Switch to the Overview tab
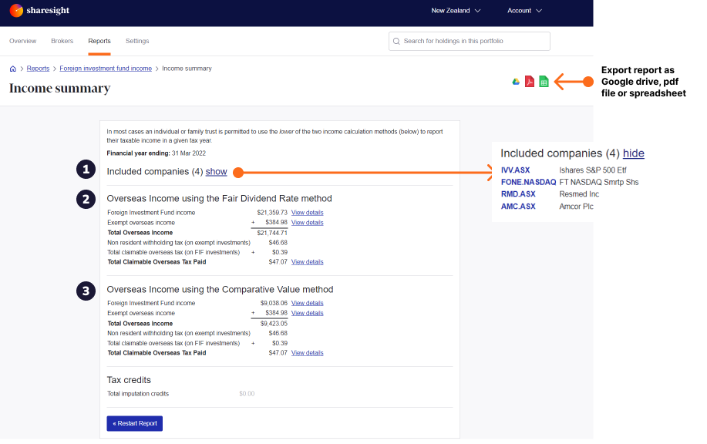This screenshot has height=444, width=707. click(x=22, y=41)
